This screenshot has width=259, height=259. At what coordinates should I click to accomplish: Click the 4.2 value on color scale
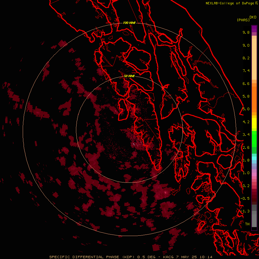click(246, 122)
